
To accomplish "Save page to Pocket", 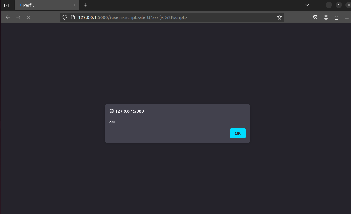I will [315, 17].
